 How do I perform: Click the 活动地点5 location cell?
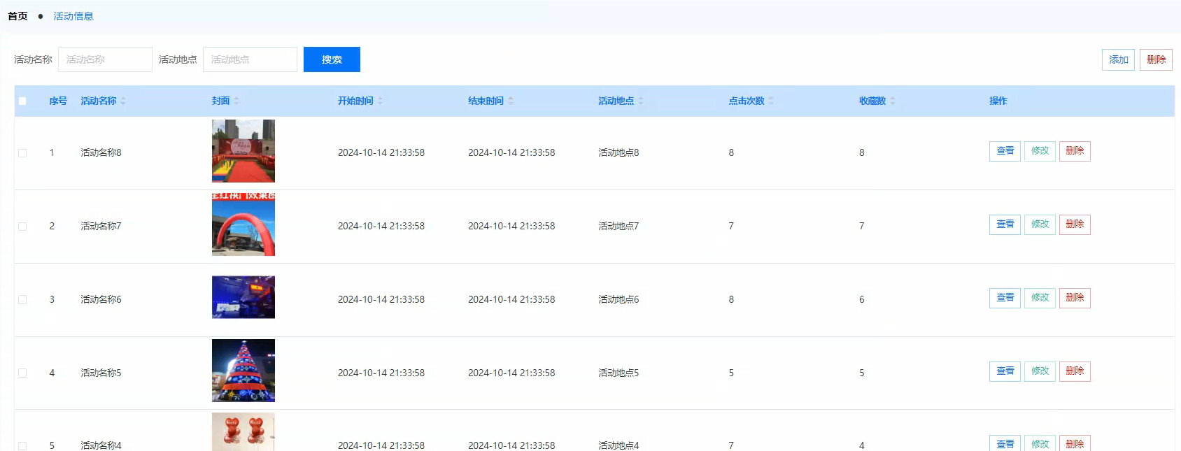tap(618, 373)
